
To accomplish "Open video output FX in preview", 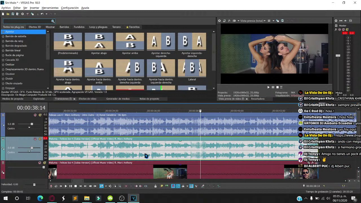I will click(x=229, y=21).
